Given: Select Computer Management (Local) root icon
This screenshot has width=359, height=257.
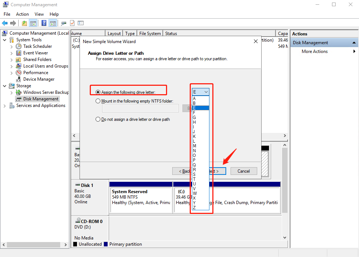Looking at the screenshot, I should 5,33.
